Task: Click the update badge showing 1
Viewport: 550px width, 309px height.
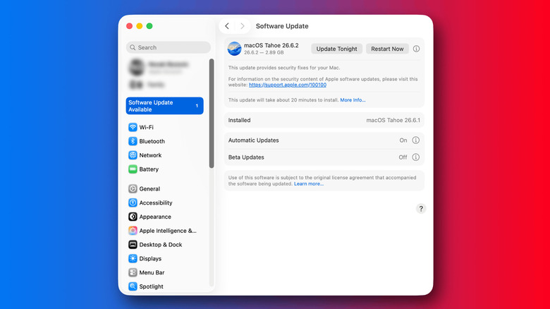Action: click(197, 106)
